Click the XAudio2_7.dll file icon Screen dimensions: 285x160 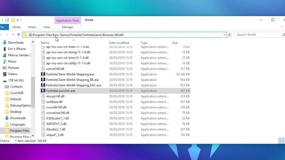pos(43,129)
